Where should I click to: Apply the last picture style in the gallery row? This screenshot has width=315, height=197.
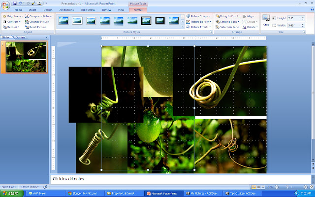coord(174,21)
